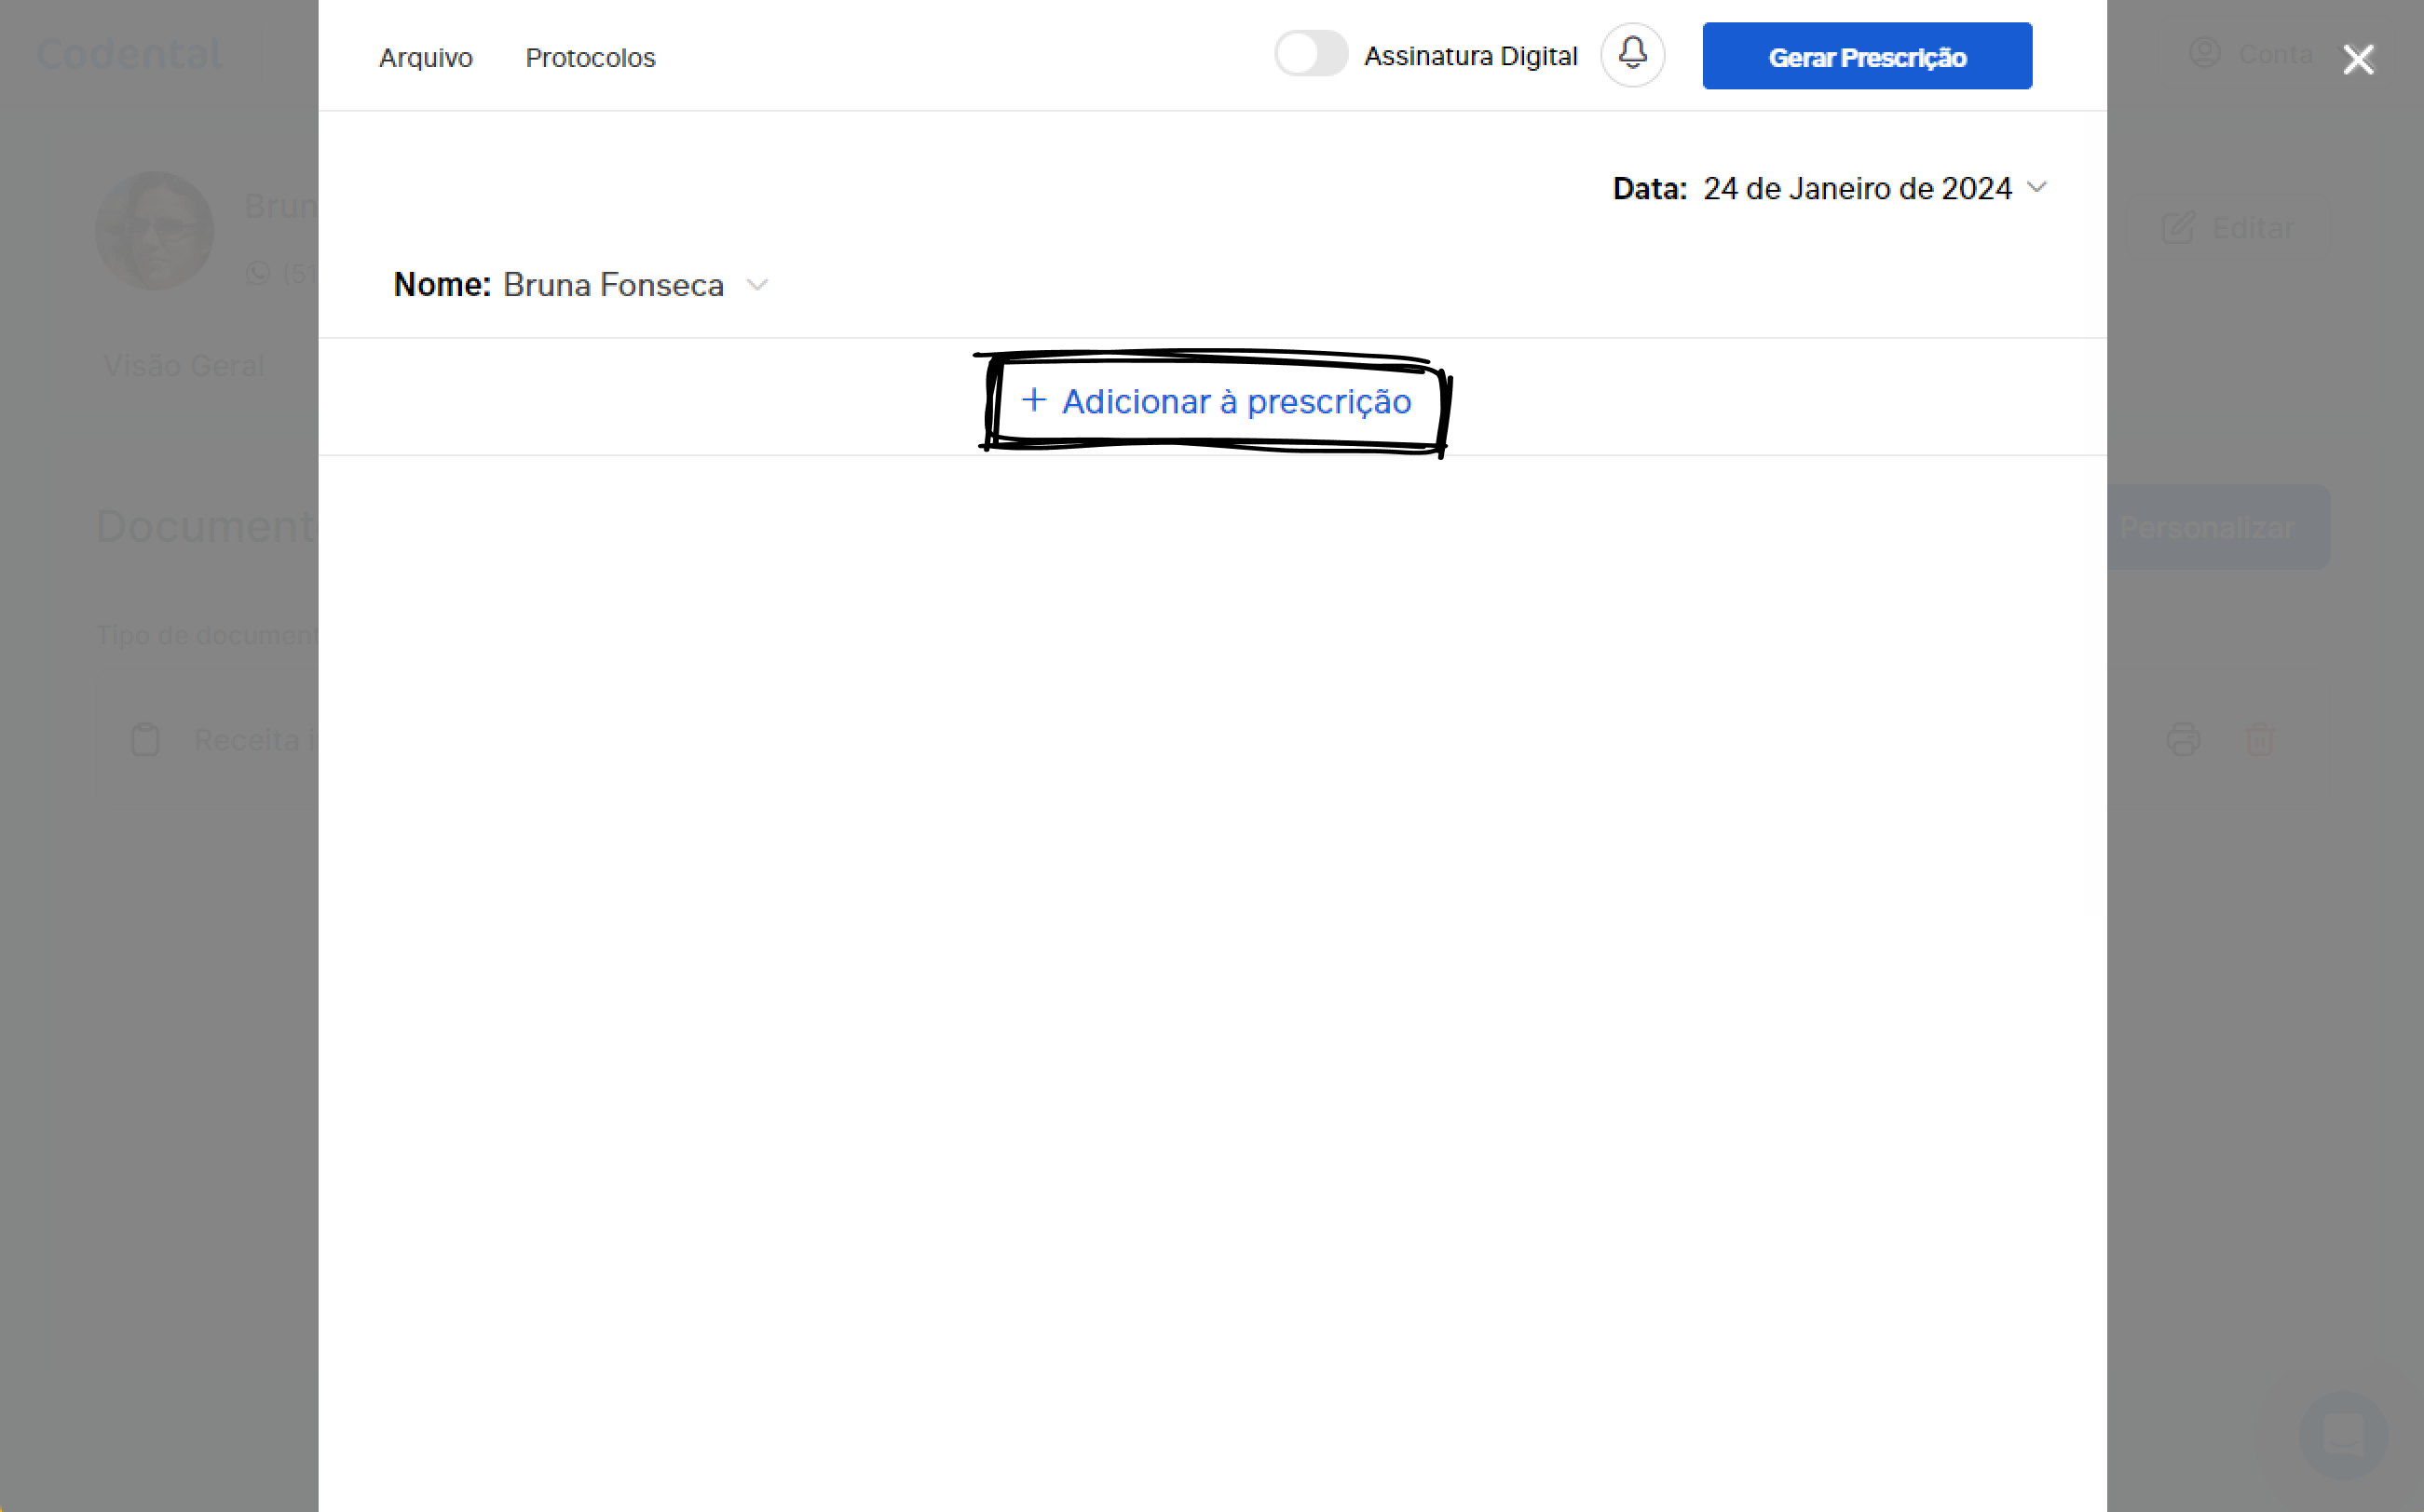The width and height of the screenshot is (2424, 1512).
Task: Click the WhatsApp phone icon
Action: pos(258,272)
